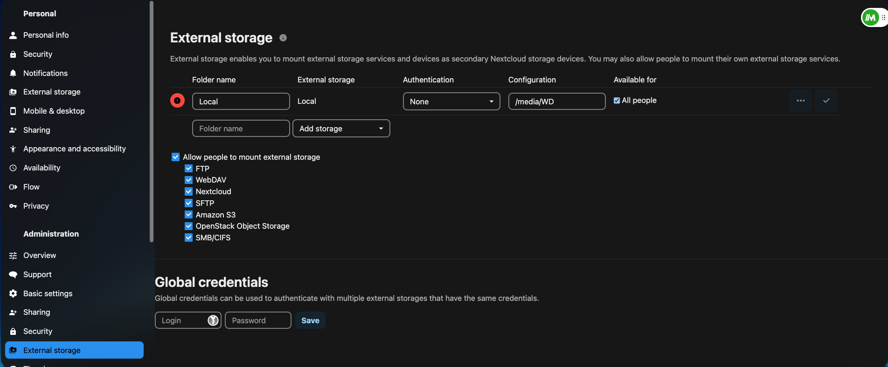
Task: Click the Folder name field containing Local
Action: coord(241,102)
